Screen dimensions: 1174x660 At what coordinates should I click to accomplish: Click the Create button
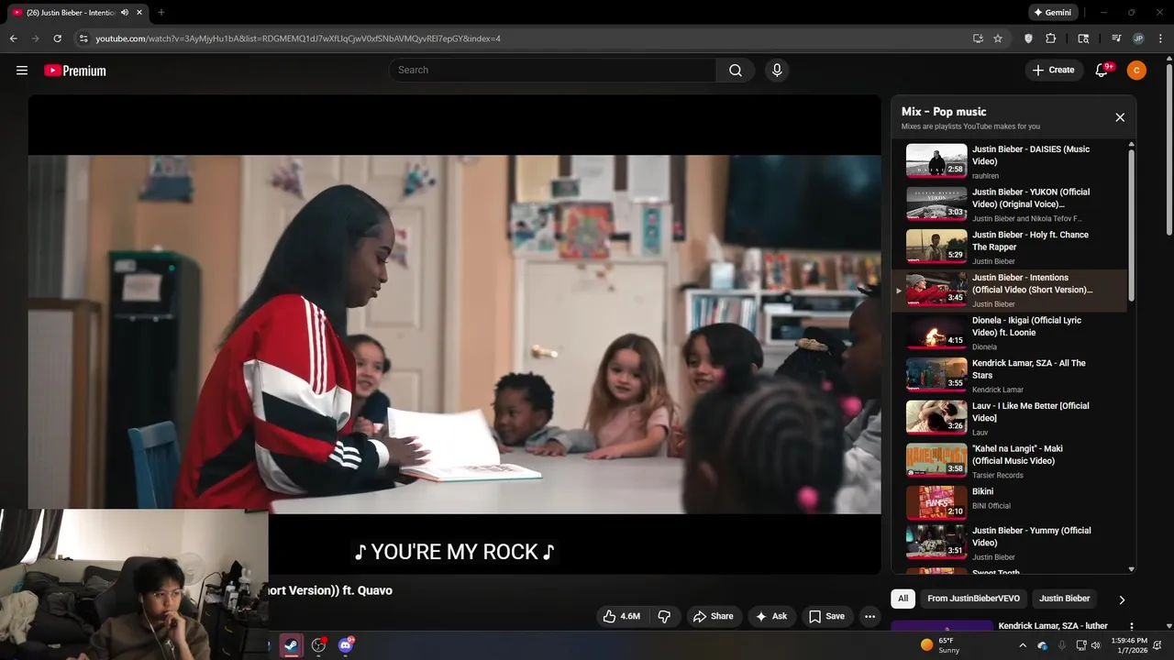click(1054, 71)
